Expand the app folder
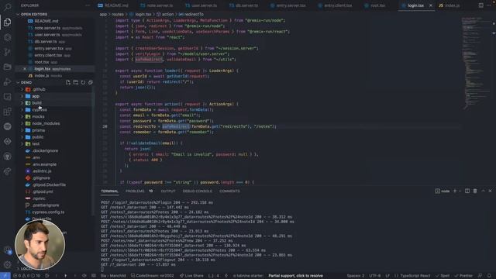This screenshot has height=279, width=496. click(x=36, y=96)
